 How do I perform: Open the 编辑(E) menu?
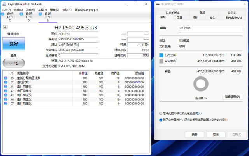(18, 10)
